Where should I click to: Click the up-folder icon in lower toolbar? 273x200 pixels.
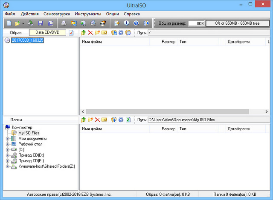(83, 120)
